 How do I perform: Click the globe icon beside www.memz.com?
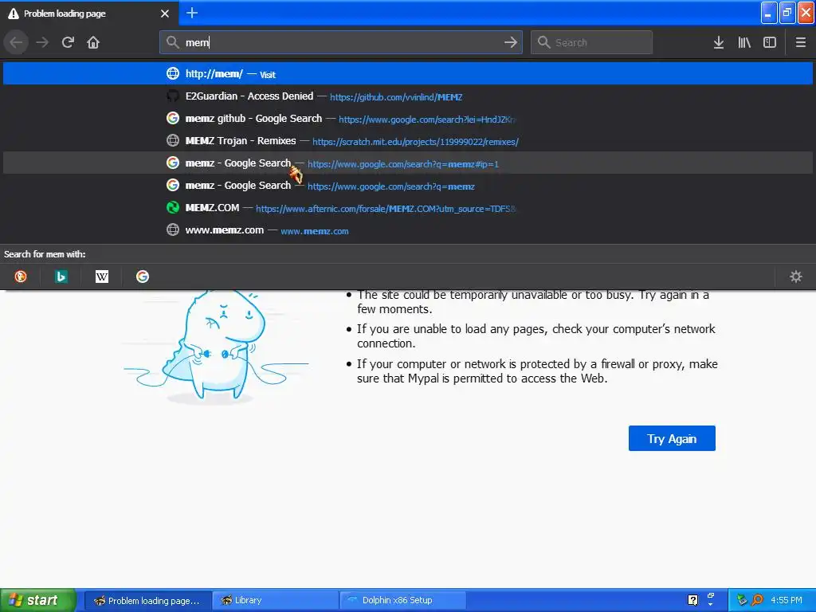173,229
